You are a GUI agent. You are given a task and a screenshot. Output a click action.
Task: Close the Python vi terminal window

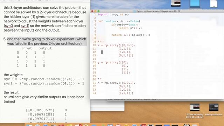pos(92,11)
